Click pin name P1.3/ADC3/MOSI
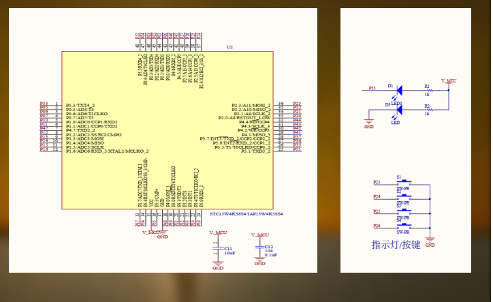Viewport: 493px width, 302px height. [85, 138]
